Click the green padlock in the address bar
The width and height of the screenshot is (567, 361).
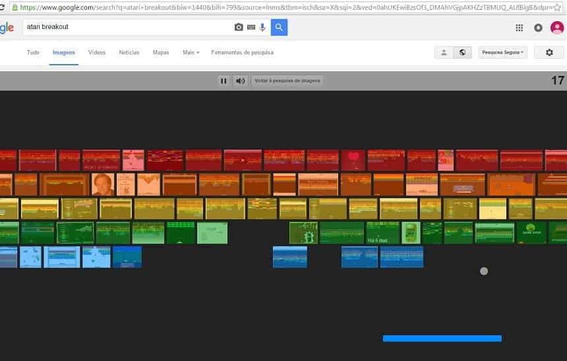15,7
